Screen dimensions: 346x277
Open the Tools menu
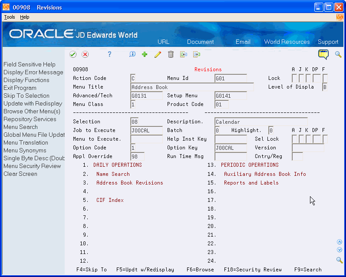[10, 17]
